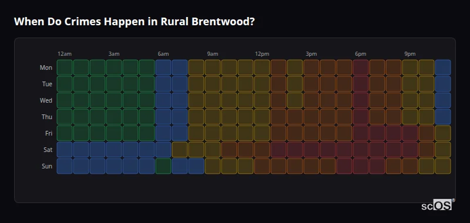Click the Sat row label
Screen dimensions: 470x223
48,150
